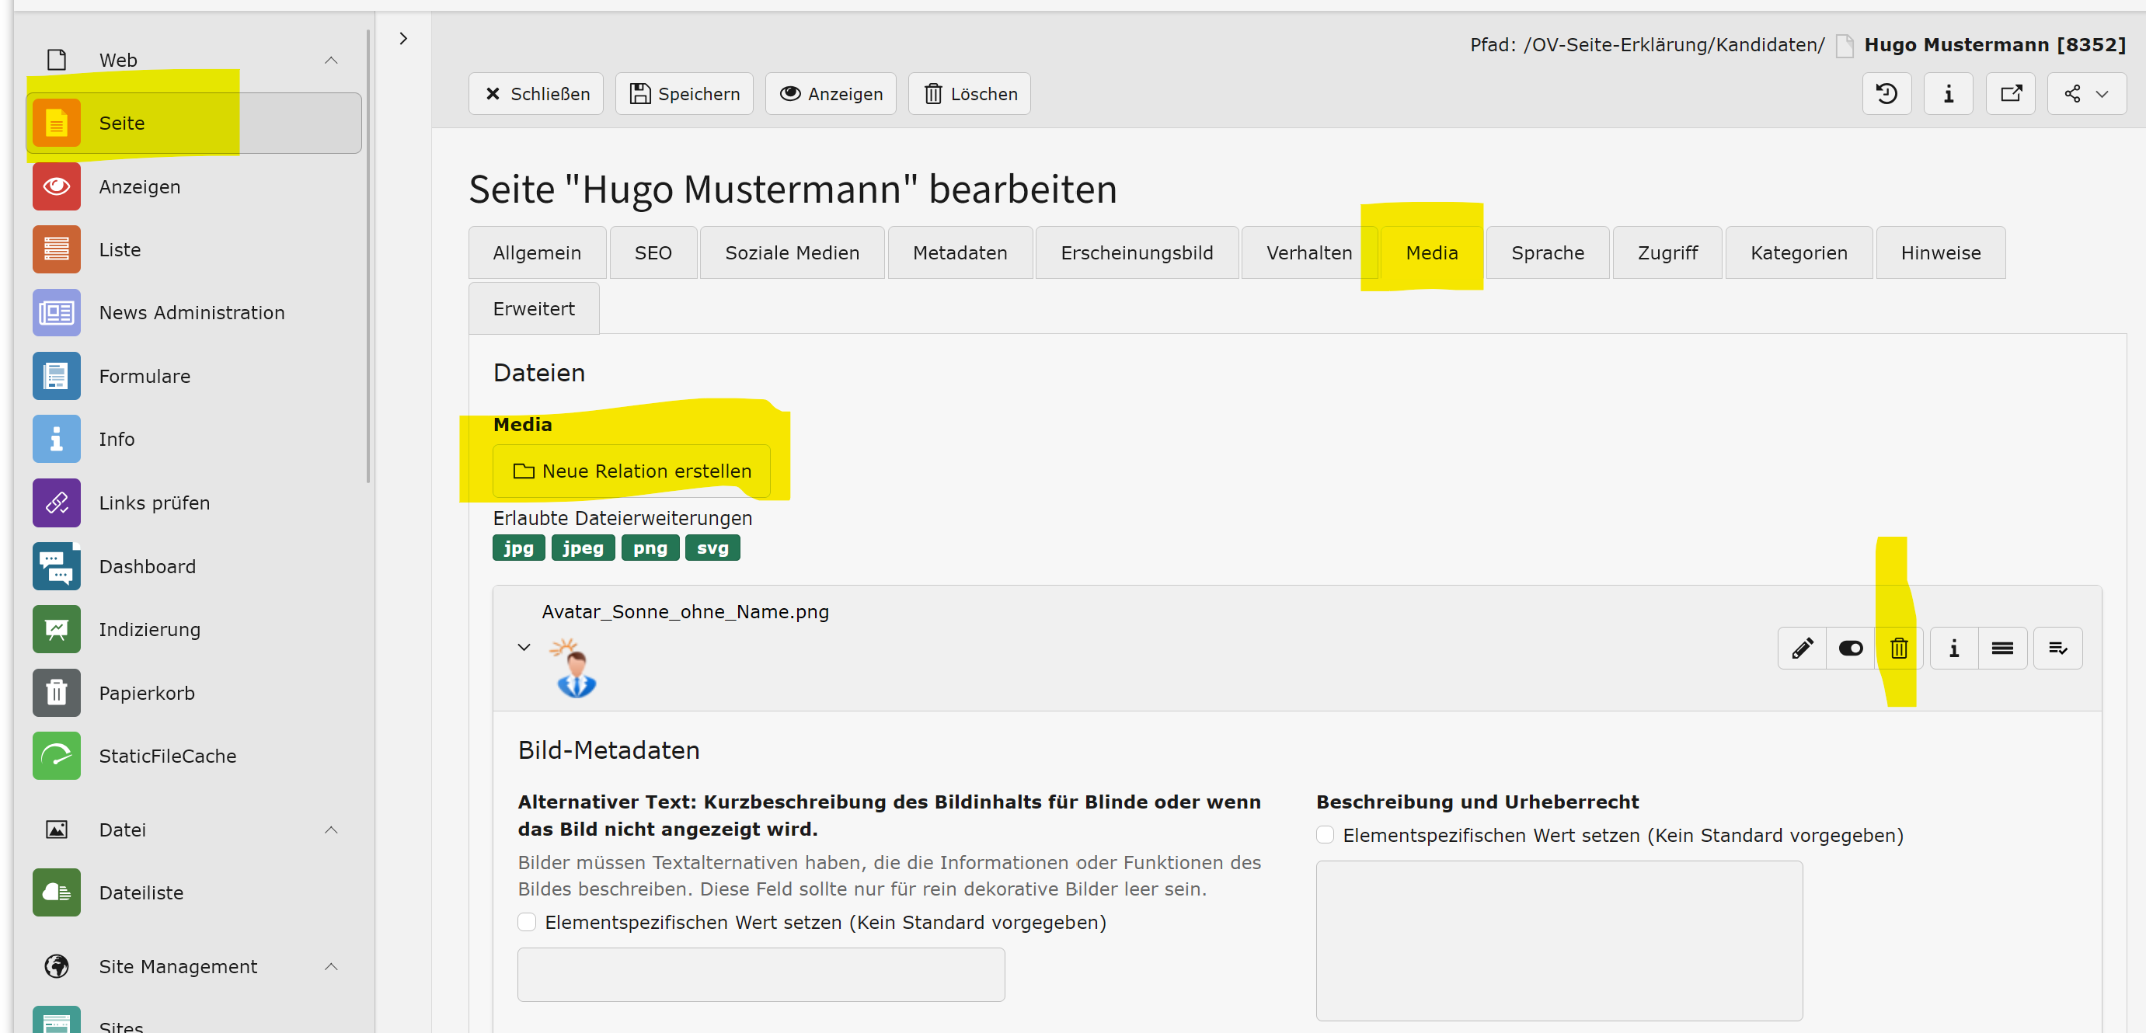The width and height of the screenshot is (2146, 1033).
Task: Click the svg file extension badge
Action: (713, 548)
